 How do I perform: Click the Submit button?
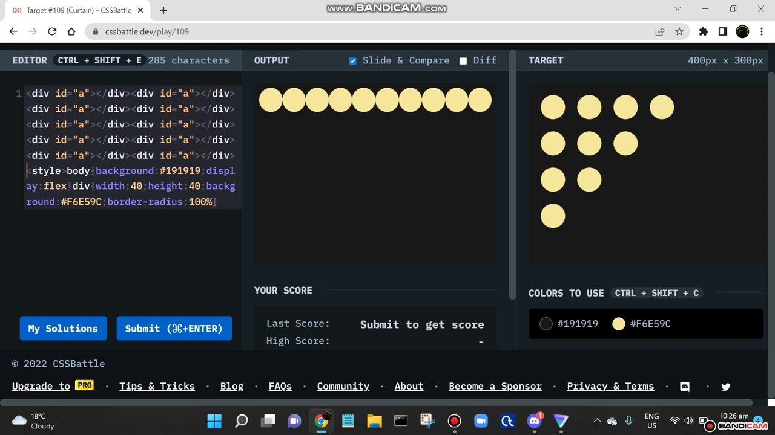(x=174, y=328)
